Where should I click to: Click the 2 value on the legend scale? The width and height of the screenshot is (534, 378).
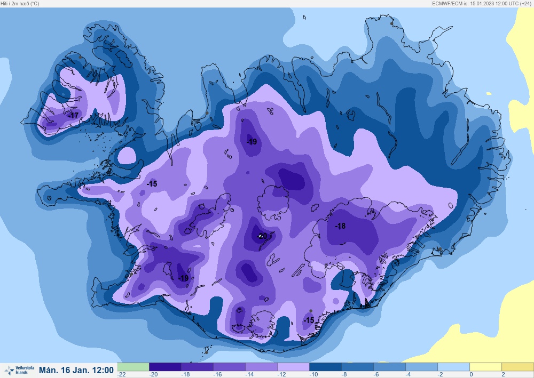coord(503,374)
